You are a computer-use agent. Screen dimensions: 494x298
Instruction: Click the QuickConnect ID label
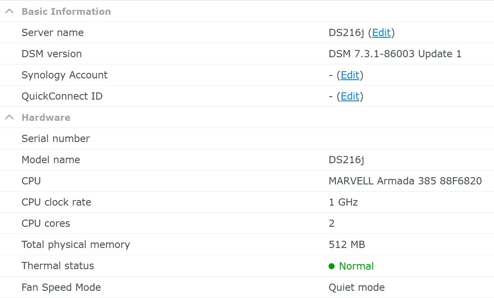(62, 96)
